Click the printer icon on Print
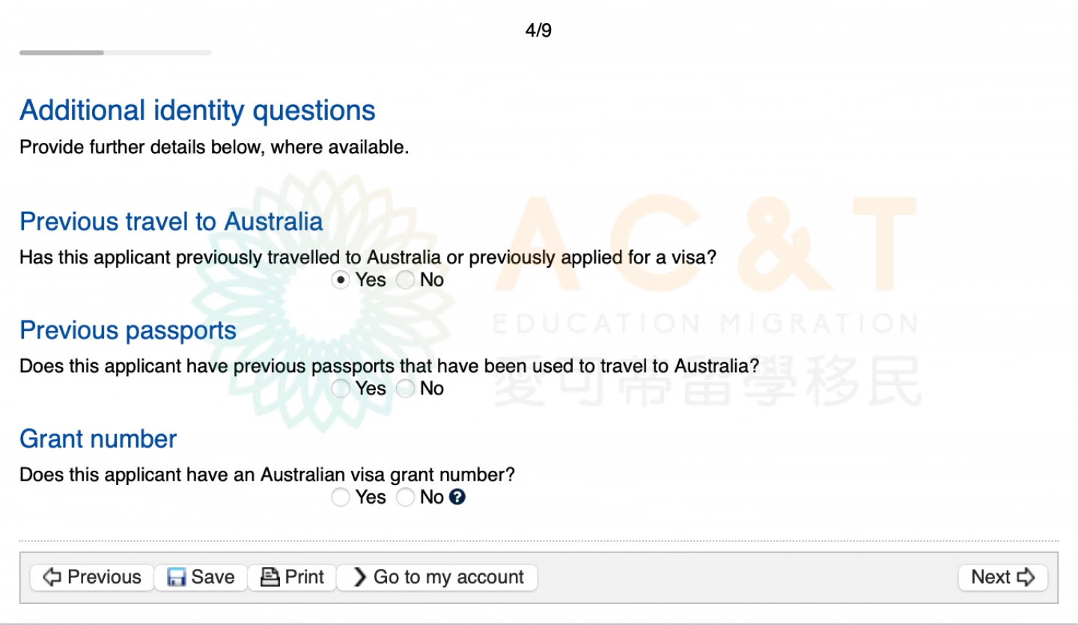 269,577
